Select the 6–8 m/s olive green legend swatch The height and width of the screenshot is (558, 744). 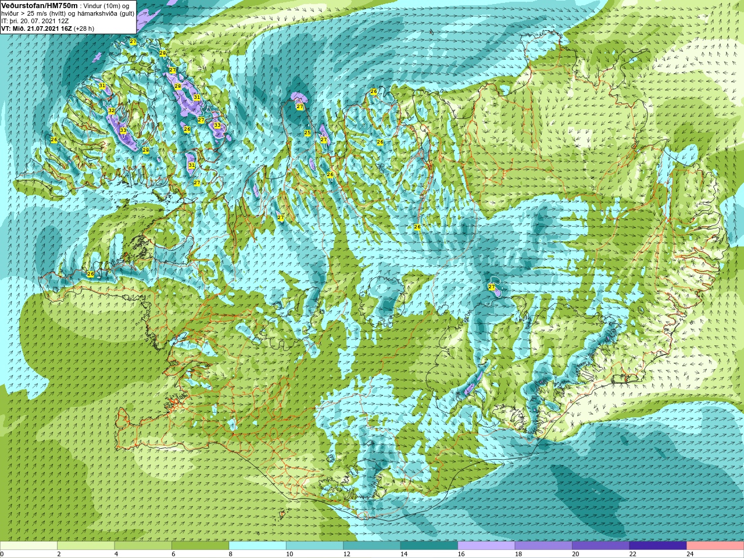pyautogui.click(x=201, y=546)
